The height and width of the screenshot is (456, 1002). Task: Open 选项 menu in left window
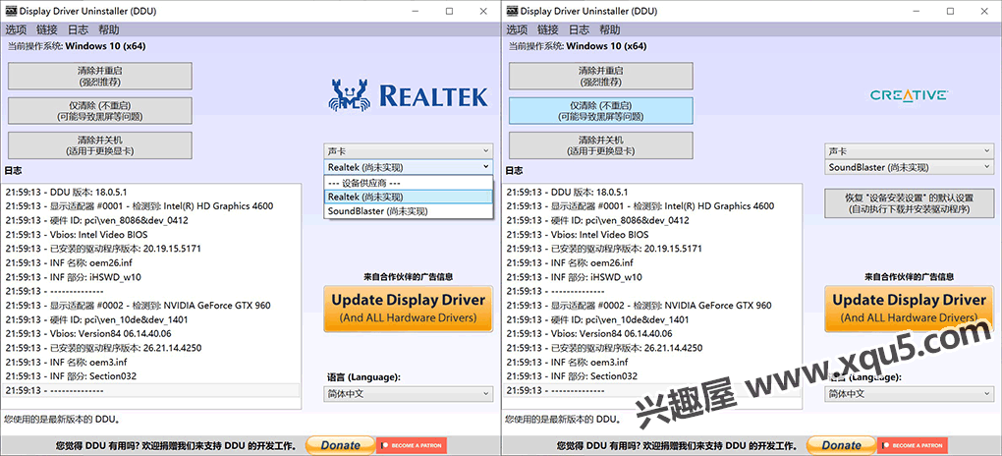pyautogui.click(x=16, y=29)
